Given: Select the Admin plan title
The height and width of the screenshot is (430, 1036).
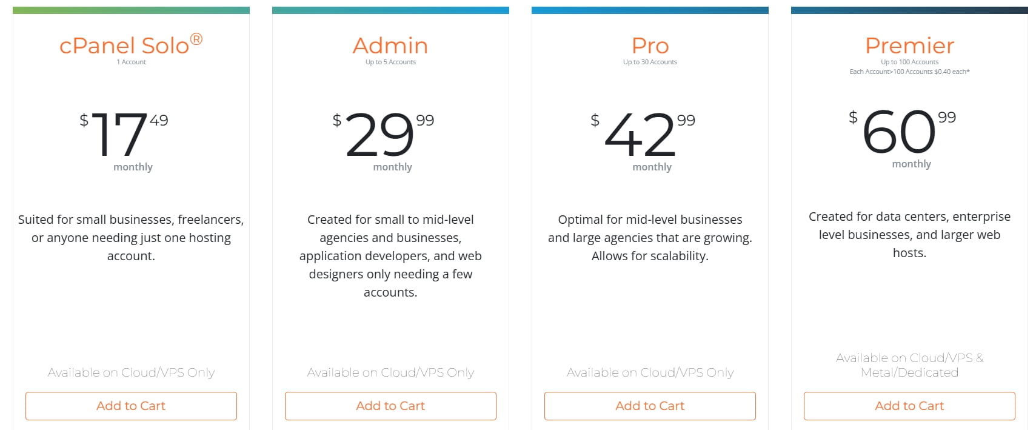Looking at the screenshot, I should tap(390, 45).
